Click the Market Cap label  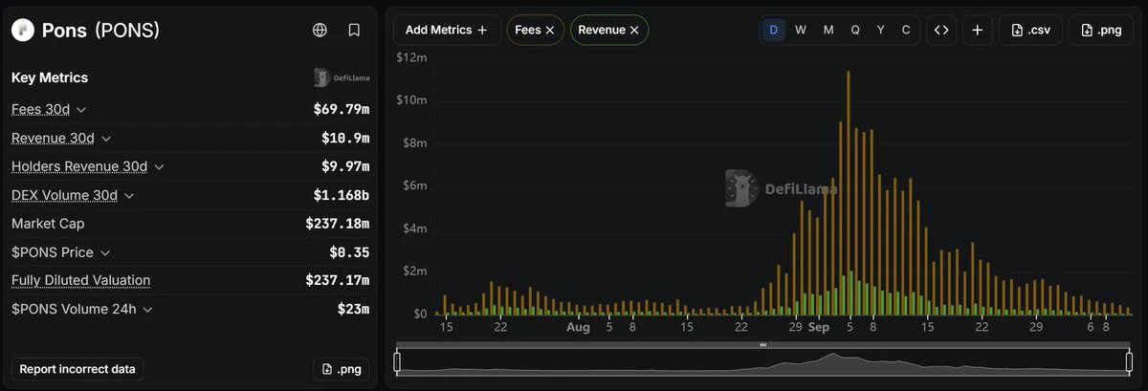48,224
